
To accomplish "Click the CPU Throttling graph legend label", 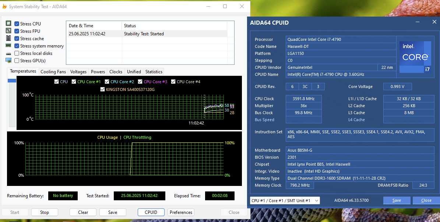I will click(x=137, y=137).
